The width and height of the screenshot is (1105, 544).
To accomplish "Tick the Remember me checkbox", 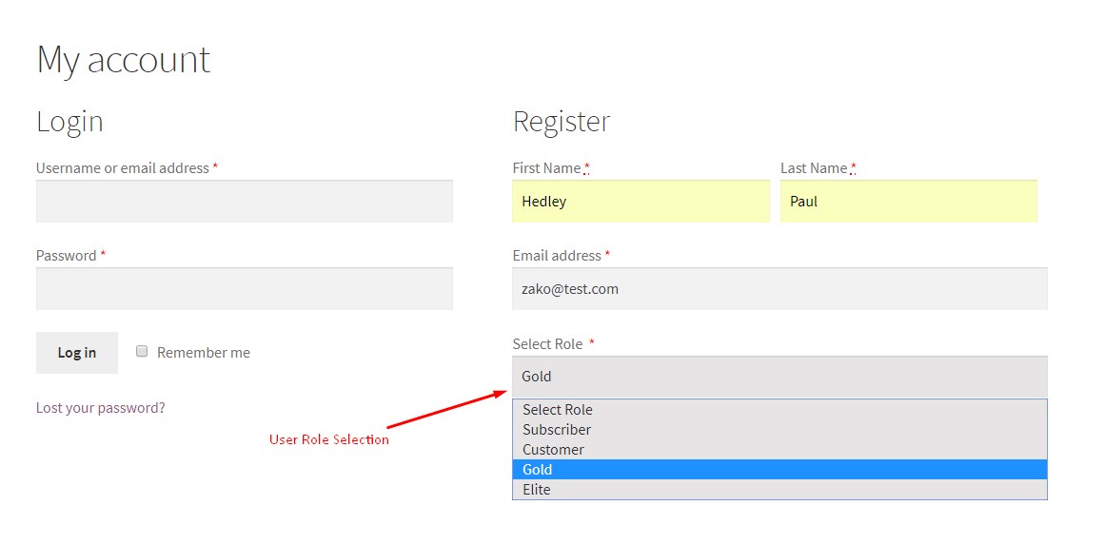I will point(143,351).
